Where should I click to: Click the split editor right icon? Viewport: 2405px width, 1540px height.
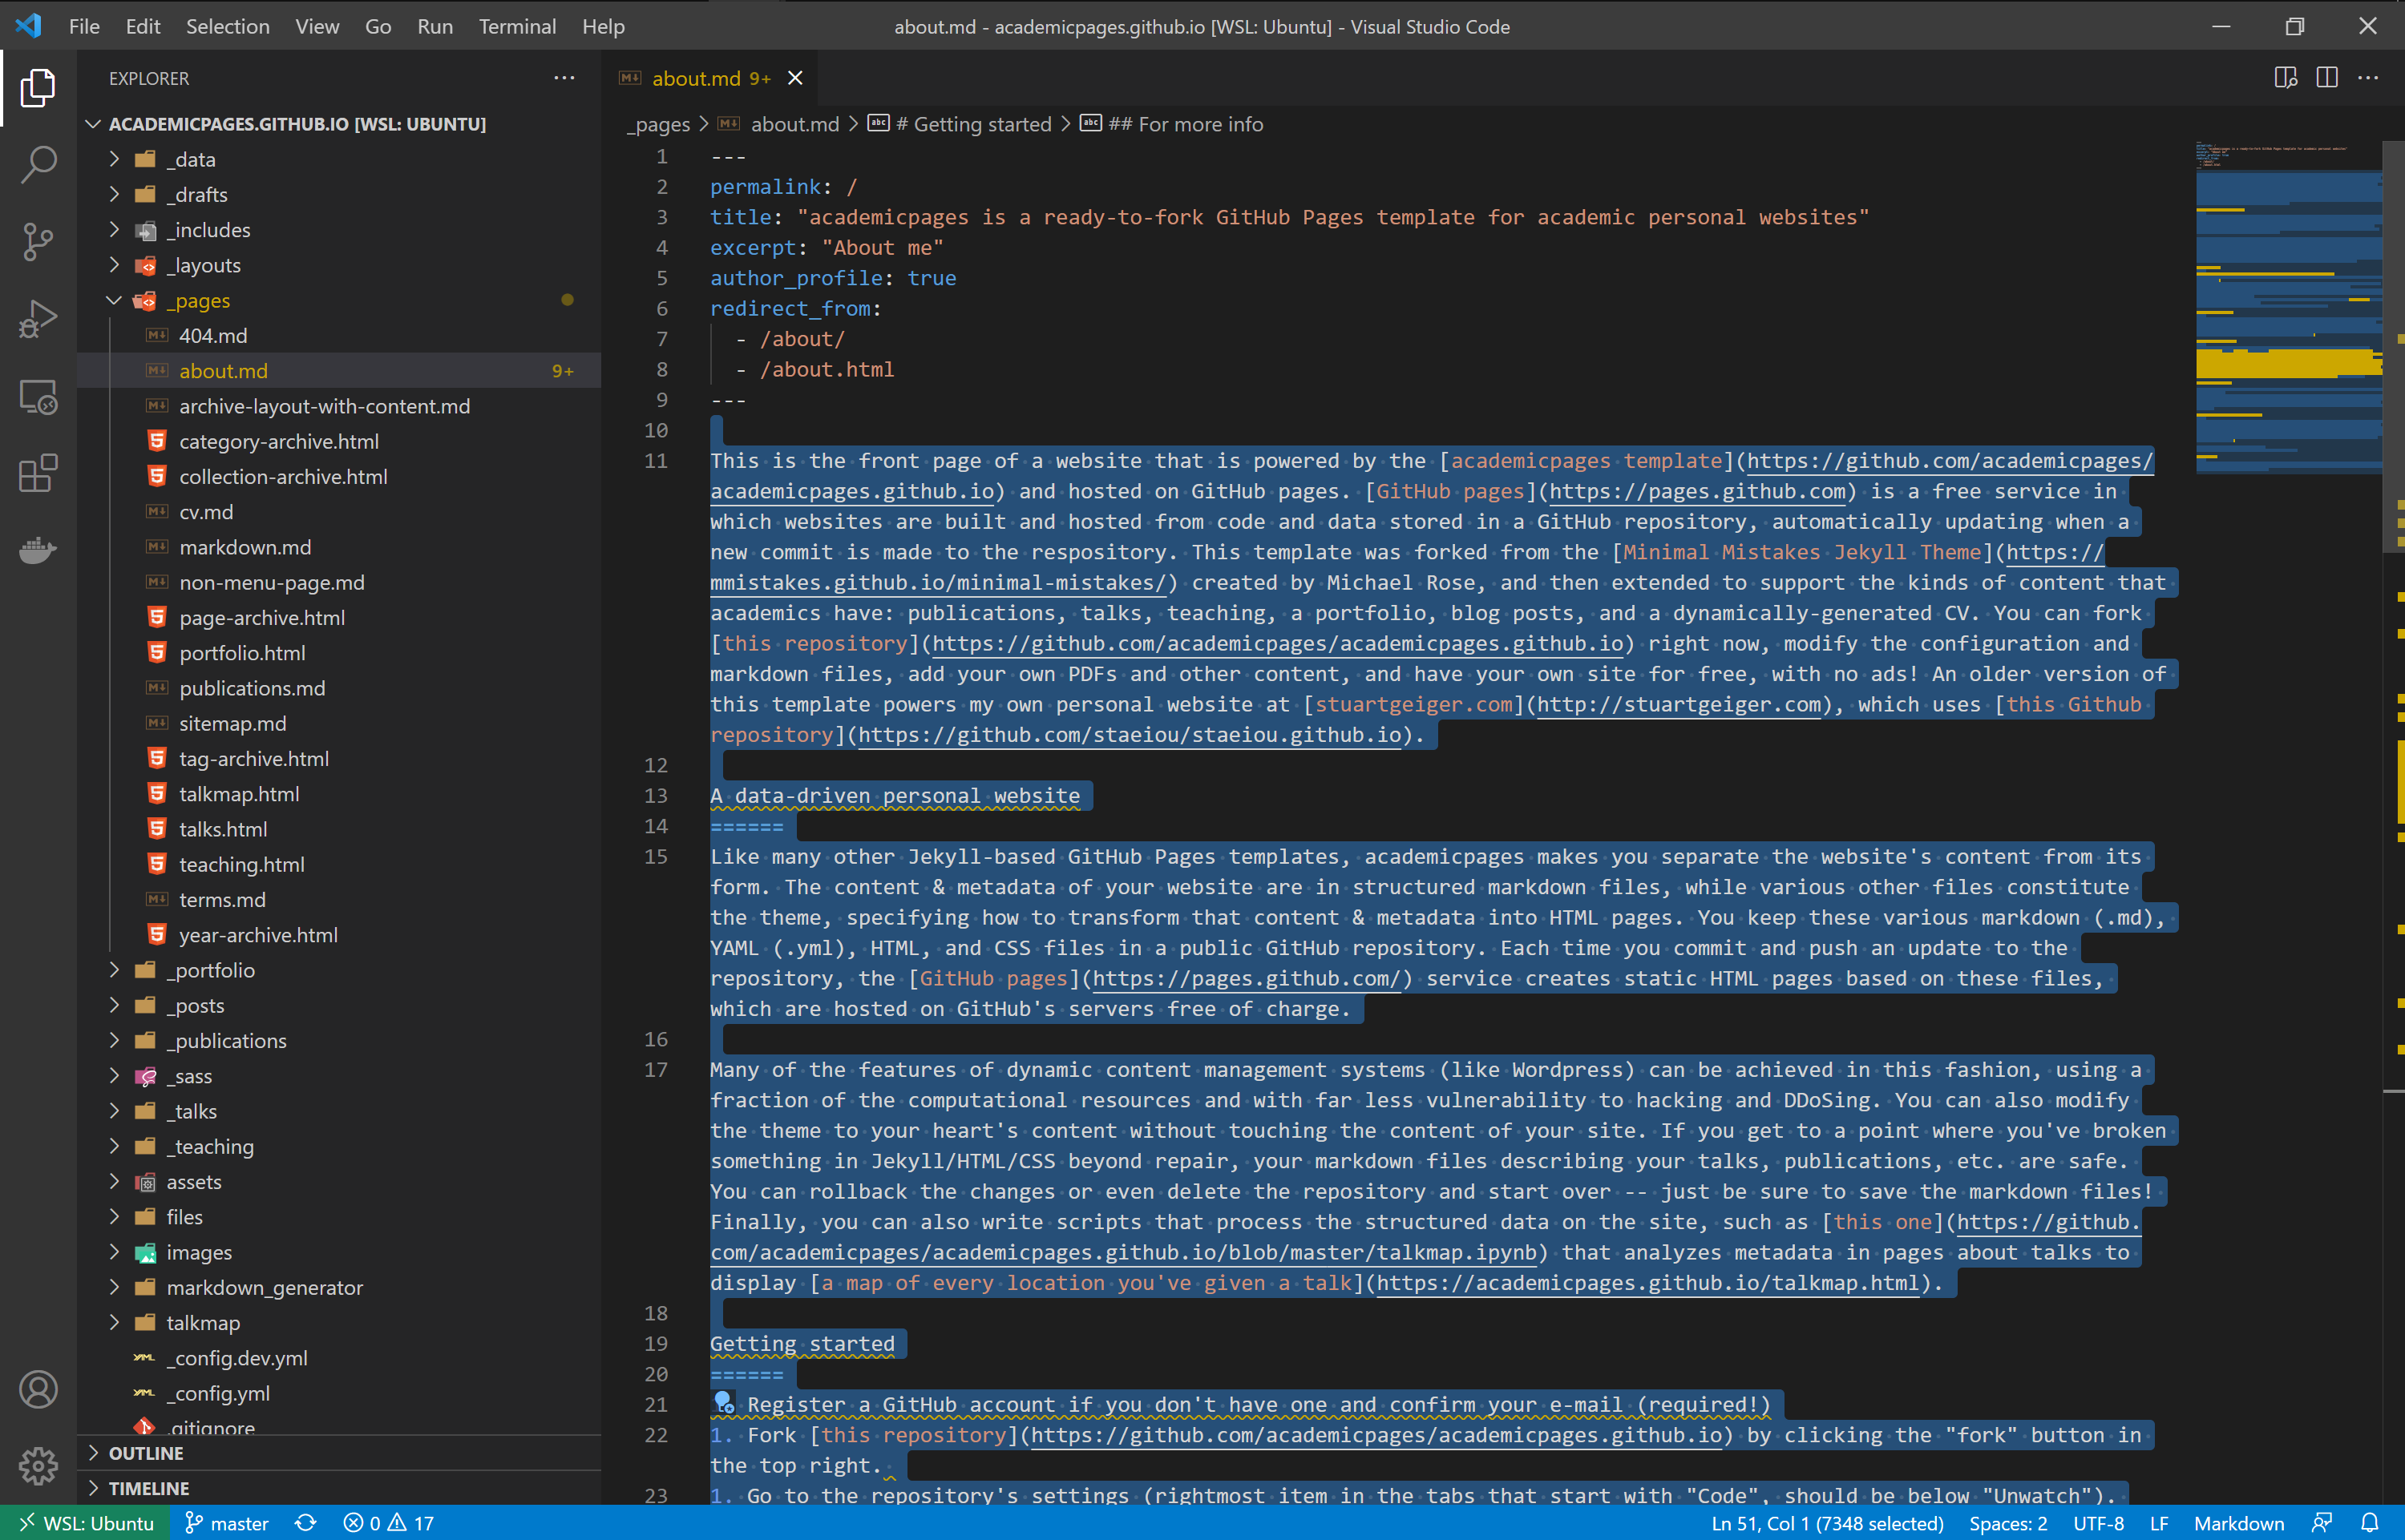coord(2327,78)
